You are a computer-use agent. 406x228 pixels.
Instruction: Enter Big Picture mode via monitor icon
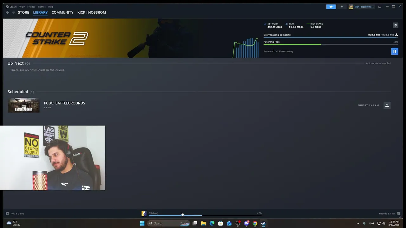[380, 7]
